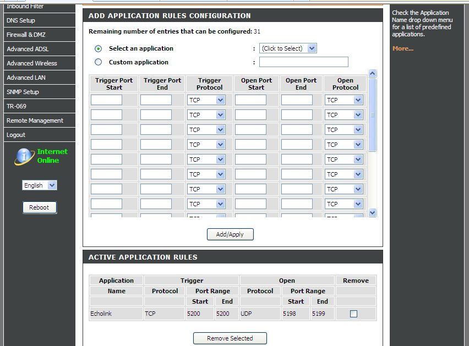Click the Add/Apply button
Viewport: 469px width, 346px height.
pyautogui.click(x=230, y=234)
